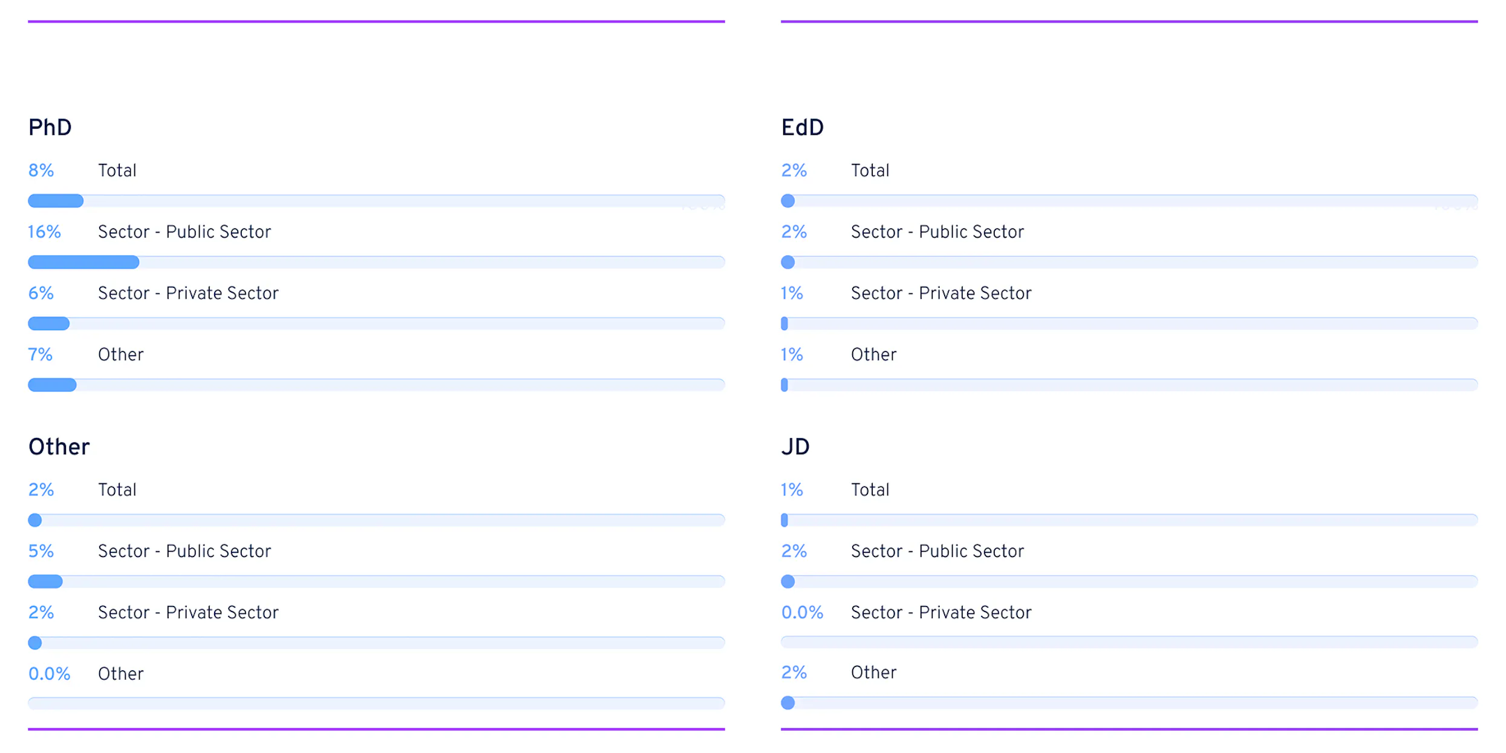Click the PhD Total progress bar
Viewport: 1506px width, 753px height.
376,201
